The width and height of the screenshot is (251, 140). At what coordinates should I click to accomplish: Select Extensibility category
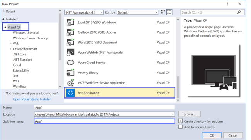point(21,70)
